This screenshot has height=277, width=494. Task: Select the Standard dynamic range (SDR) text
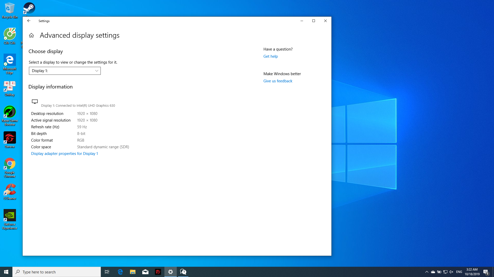[x=103, y=147]
